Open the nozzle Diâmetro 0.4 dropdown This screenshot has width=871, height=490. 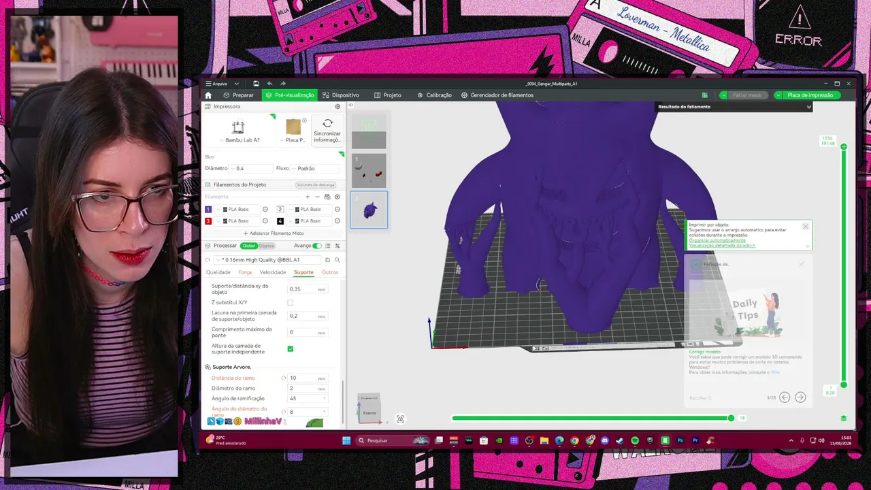tap(250, 169)
